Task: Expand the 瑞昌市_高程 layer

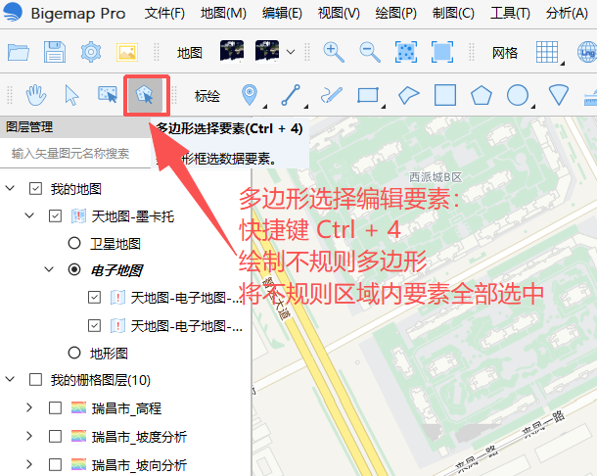Action: coord(29,407)
